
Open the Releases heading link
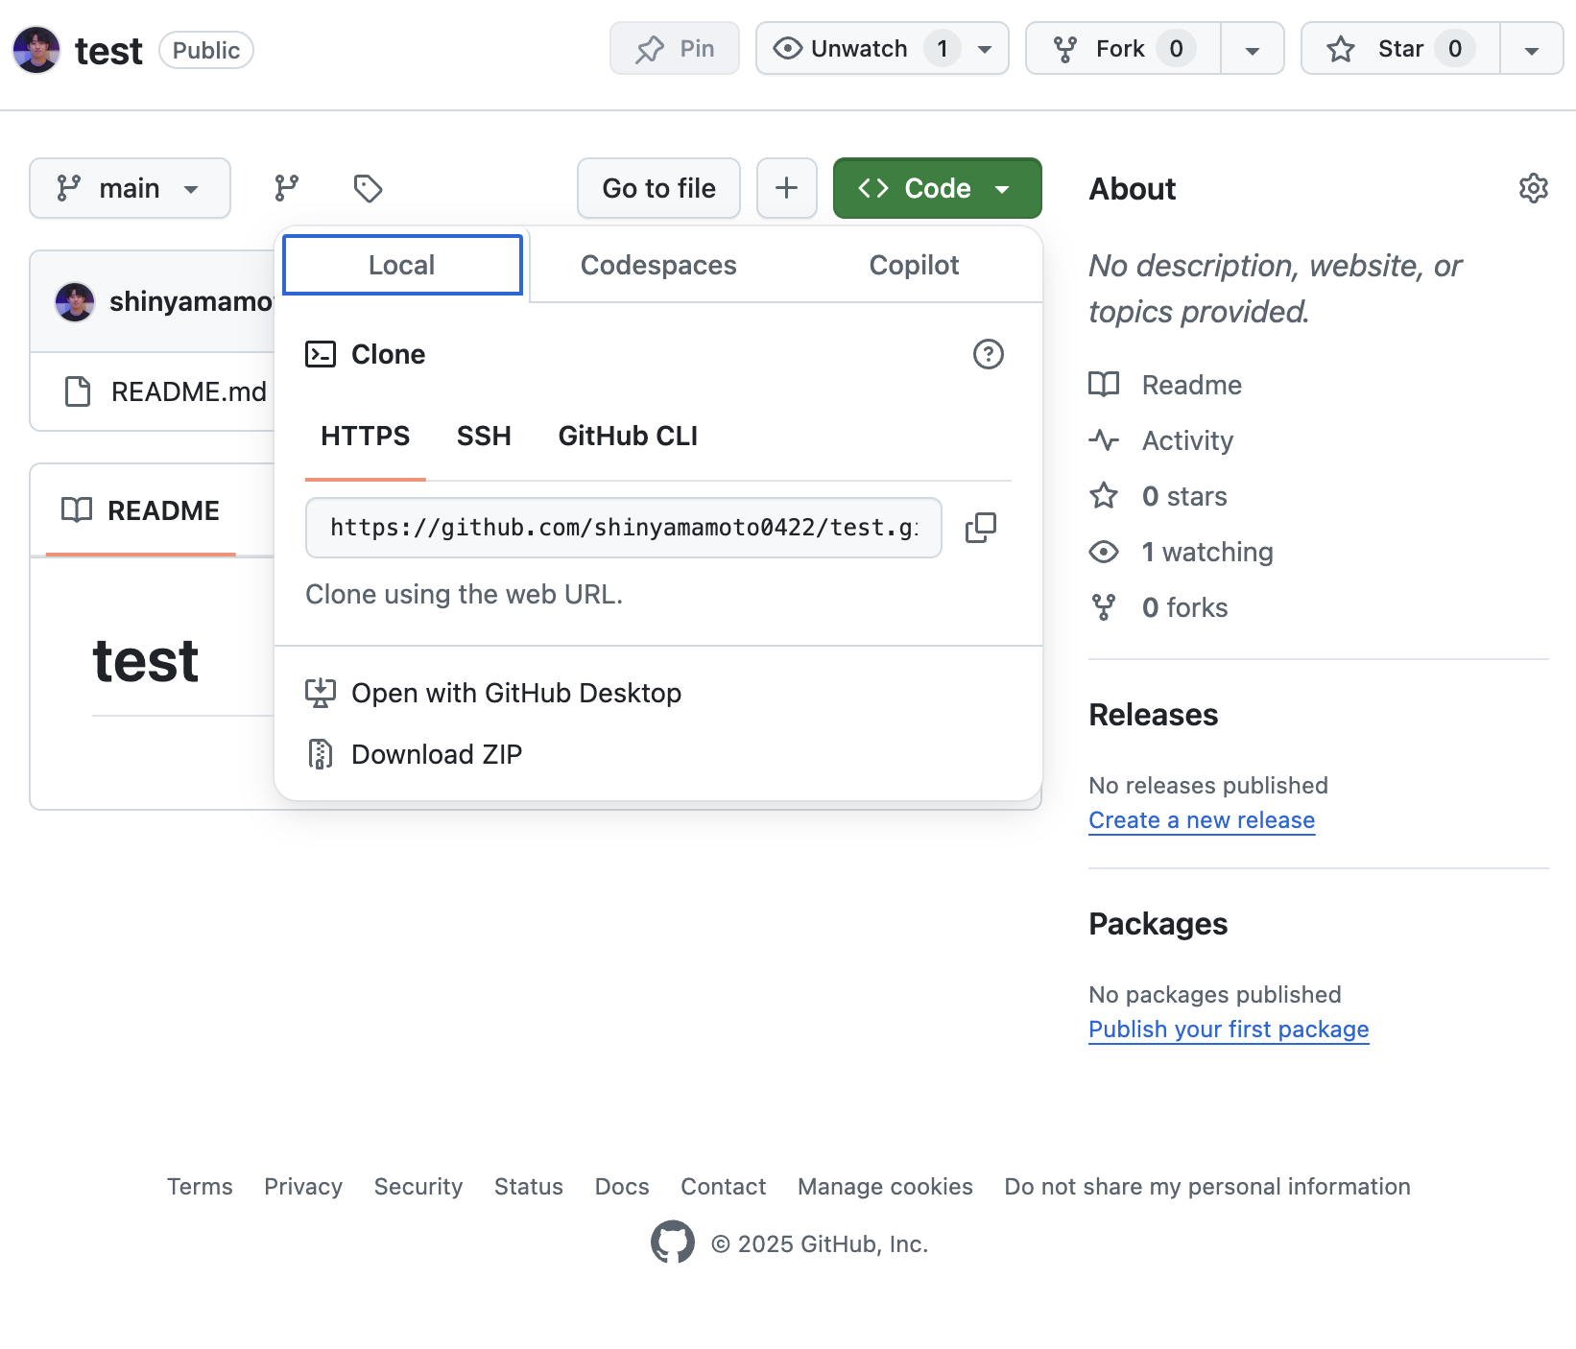pos(1154,715)
